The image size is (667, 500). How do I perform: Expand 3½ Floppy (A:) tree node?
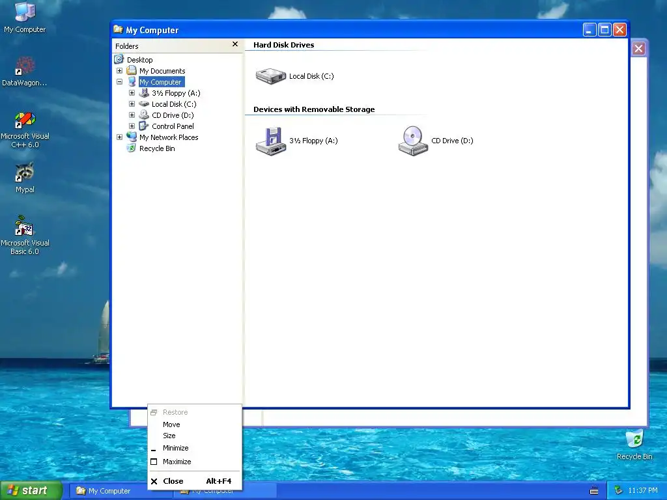tap(132, 92)
